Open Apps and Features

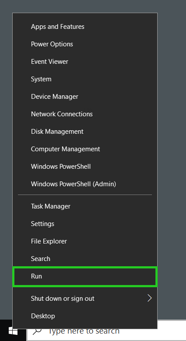[x=85, y=27]
